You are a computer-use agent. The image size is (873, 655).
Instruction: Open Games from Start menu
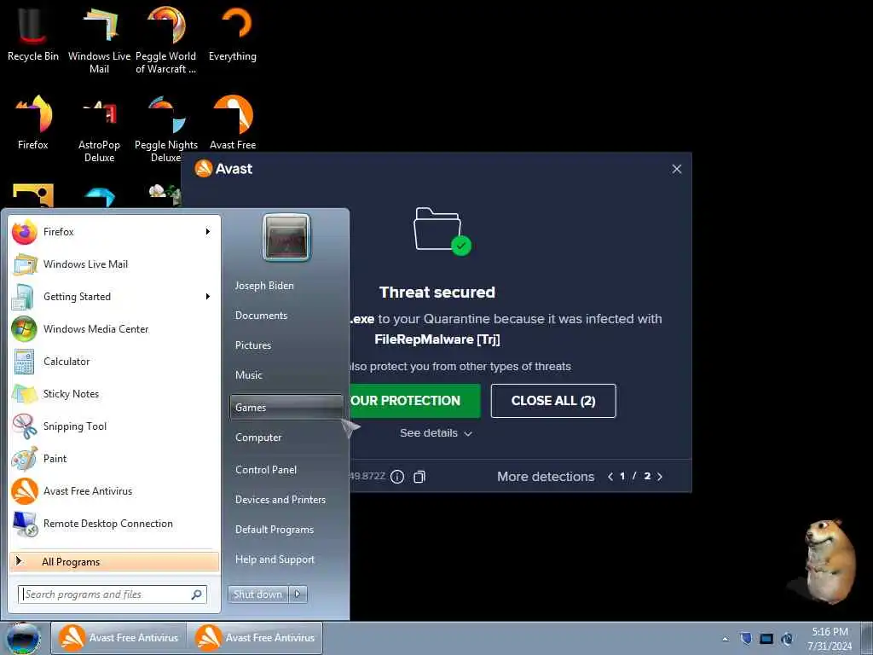(x=286, y=408)
